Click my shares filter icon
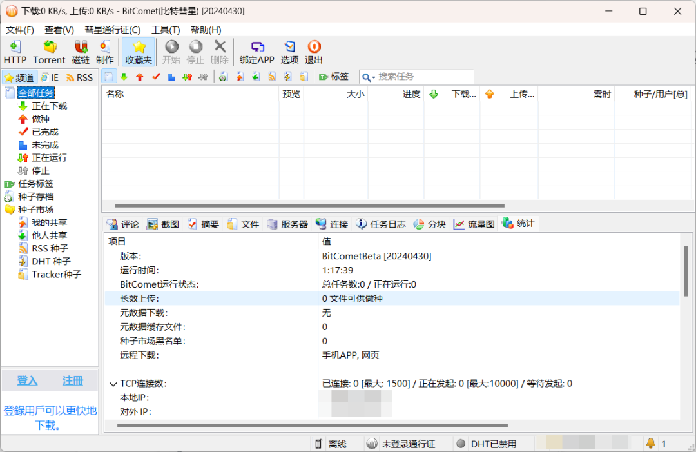Viewport: 696px width, 452px height. click(240, 77)
